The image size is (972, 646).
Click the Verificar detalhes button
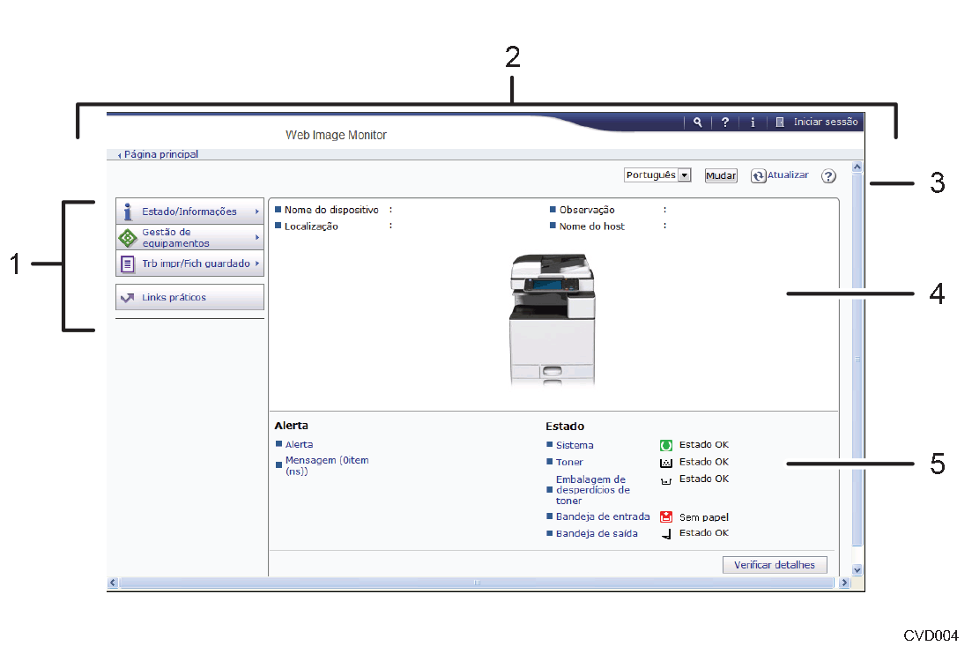click(x=775, y=565)
